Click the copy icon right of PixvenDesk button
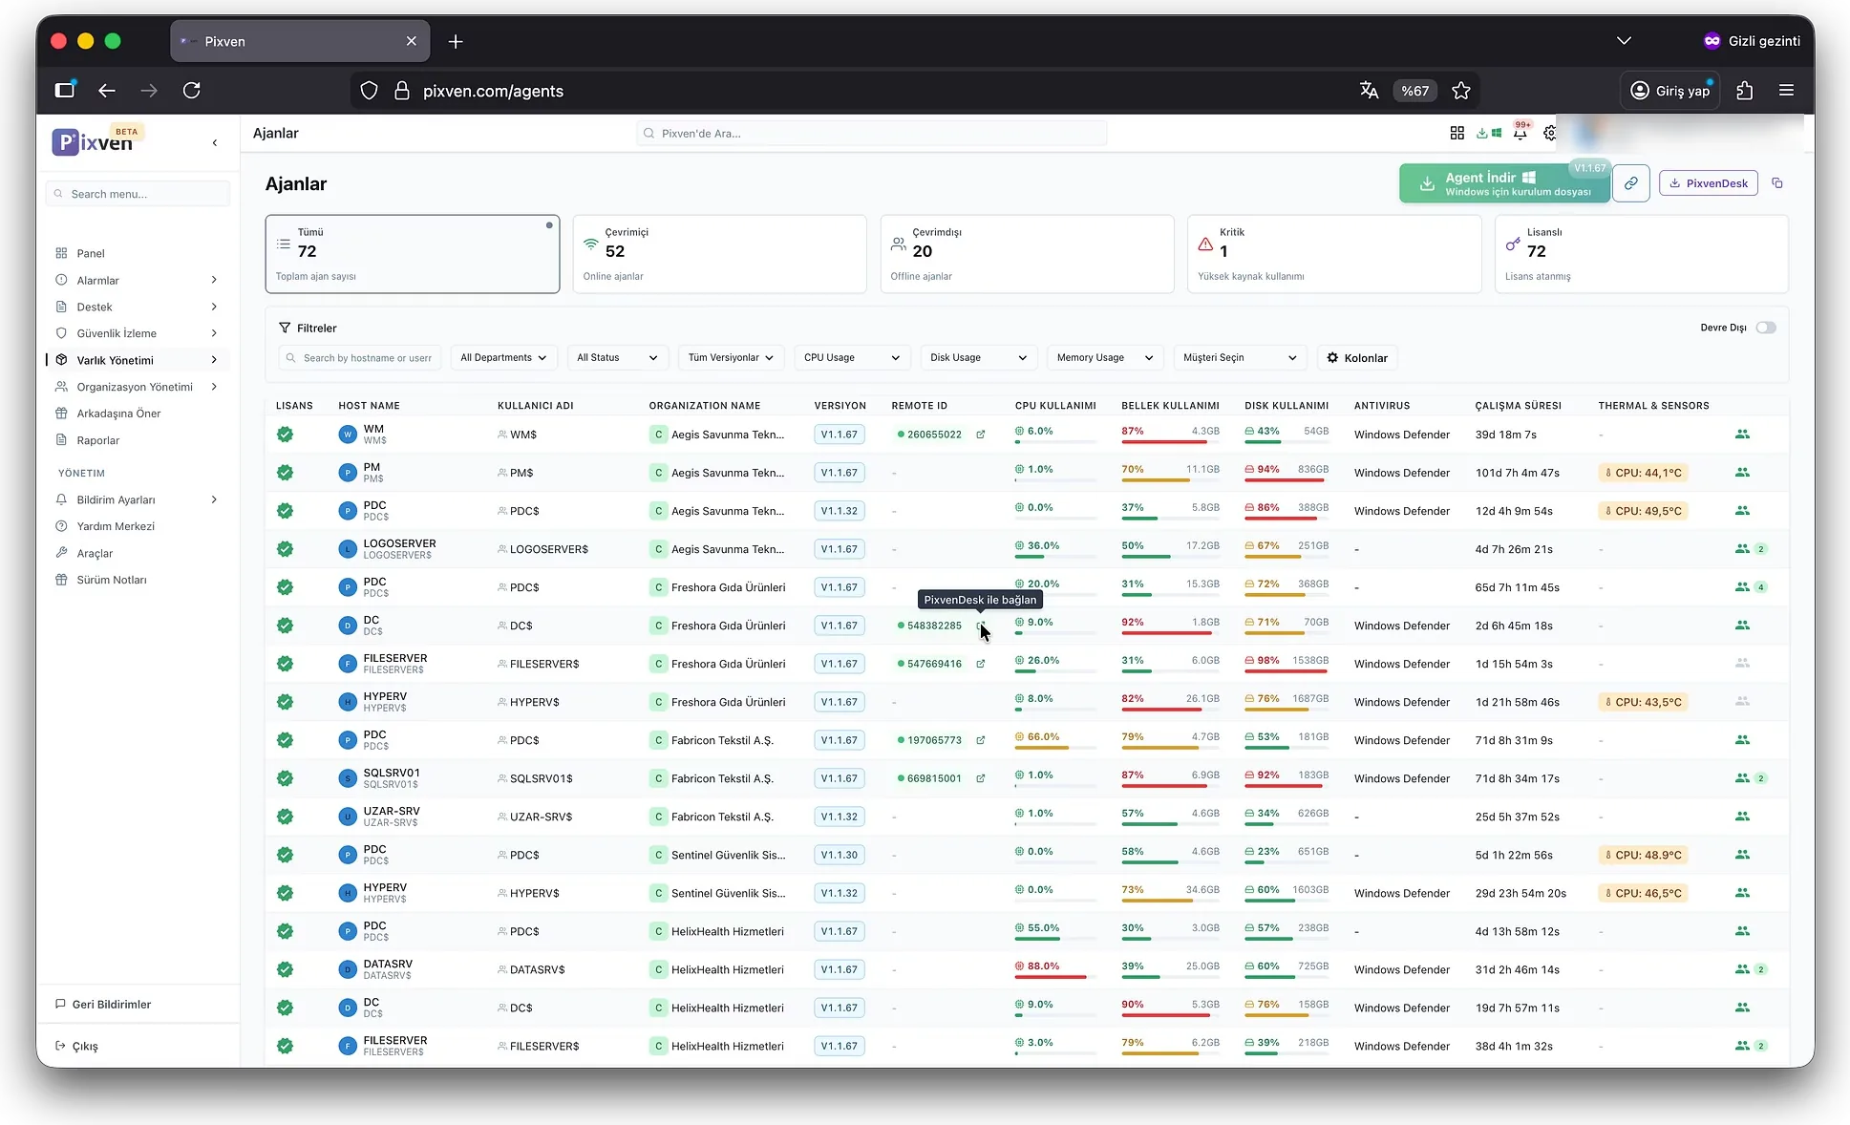 1776,182
